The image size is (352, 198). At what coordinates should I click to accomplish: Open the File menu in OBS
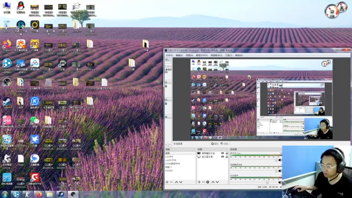169,55
